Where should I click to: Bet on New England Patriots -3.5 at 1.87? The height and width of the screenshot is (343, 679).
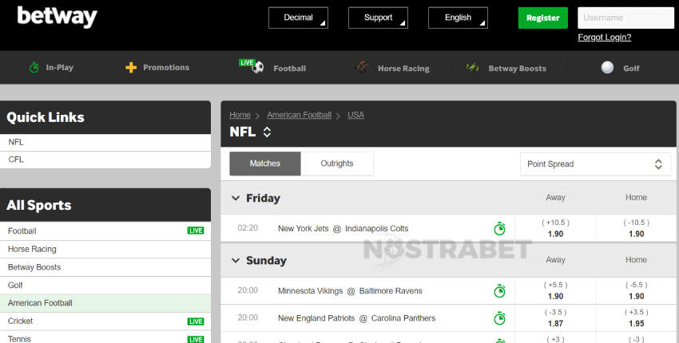click(556, 318)
